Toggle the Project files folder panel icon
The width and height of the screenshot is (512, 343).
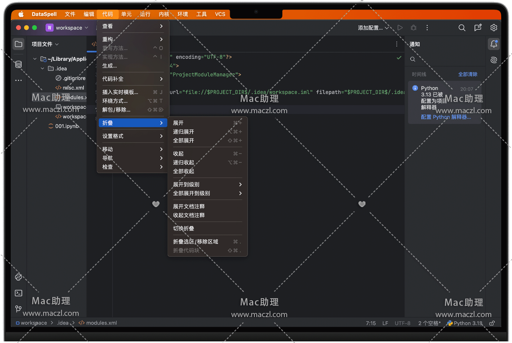click(x=18, y=44)
